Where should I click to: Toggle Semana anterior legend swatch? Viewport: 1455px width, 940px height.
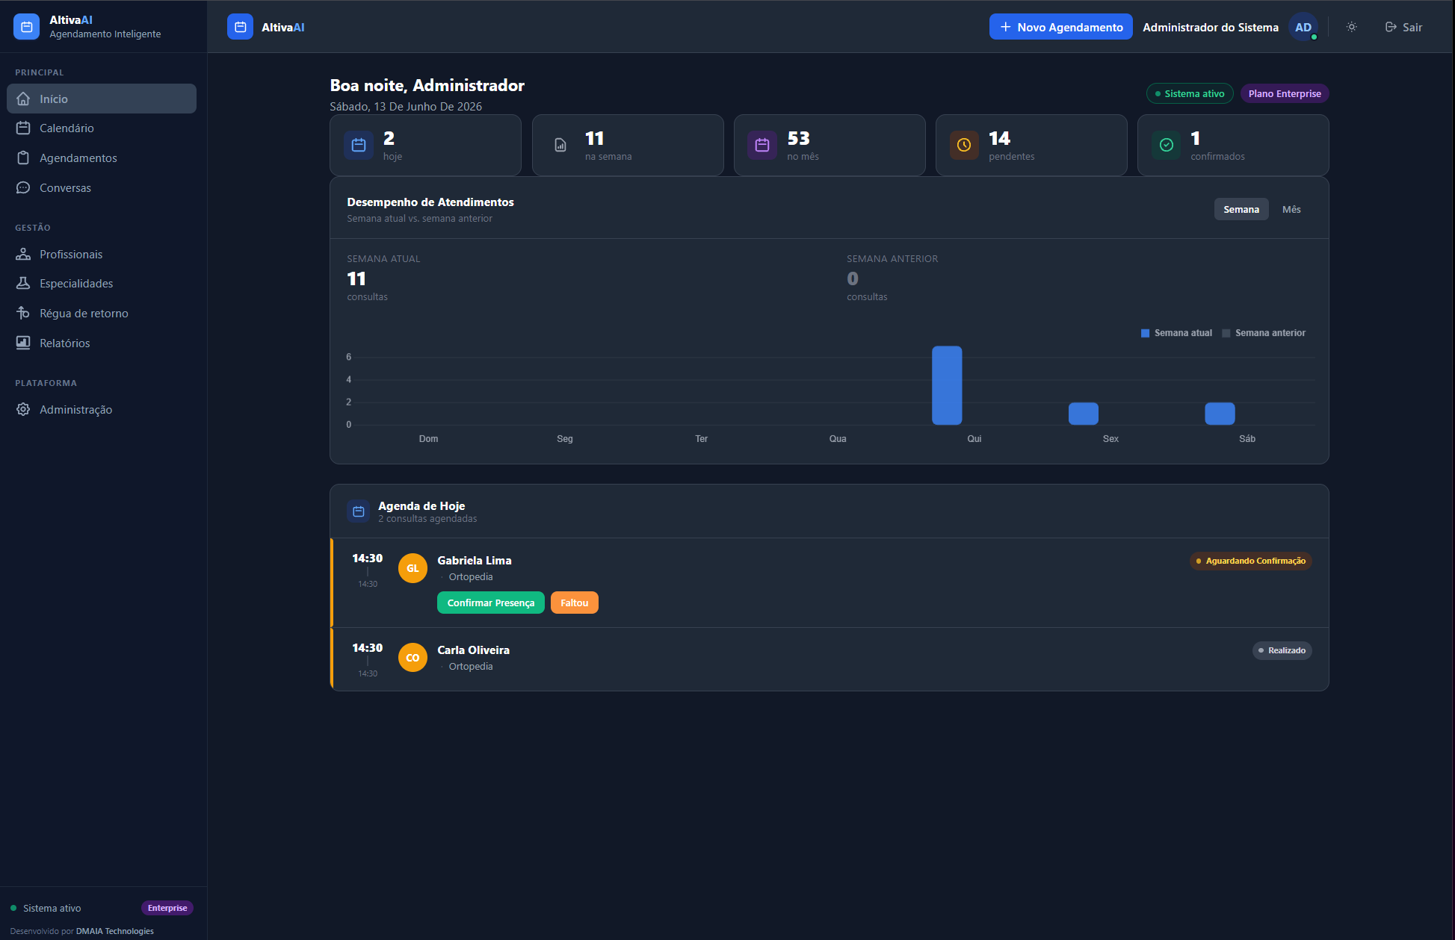pyautogui.click(x=1226, y=333)
